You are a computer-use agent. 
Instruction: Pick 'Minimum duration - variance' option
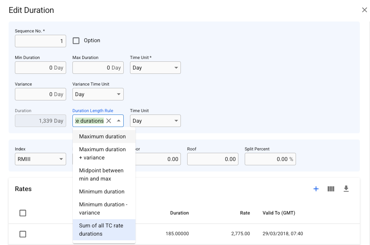tap(103, 209)
